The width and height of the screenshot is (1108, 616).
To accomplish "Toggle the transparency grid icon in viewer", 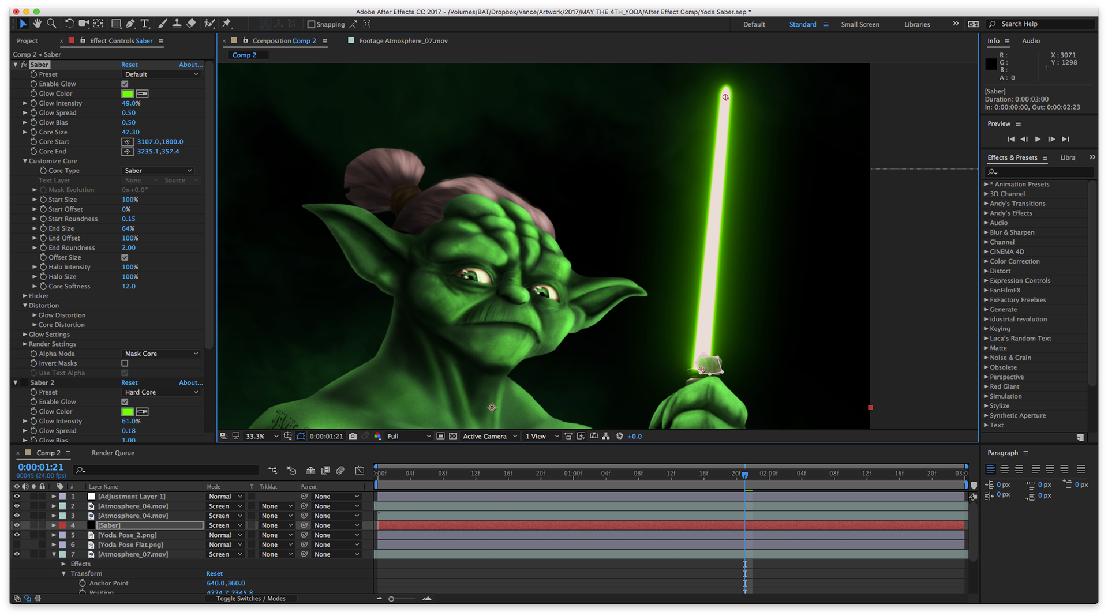I will coord(453,437).
